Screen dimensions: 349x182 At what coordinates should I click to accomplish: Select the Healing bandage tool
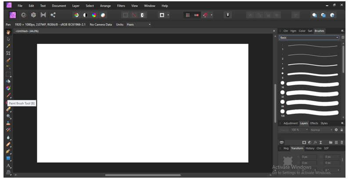[x=8, y=144]
